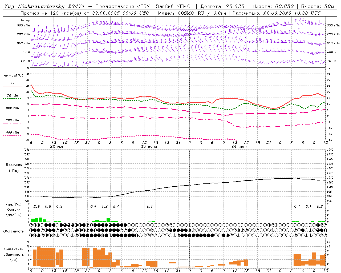Click the pink dotted line sample under legend '500 гПа'
This screenshot has height=273, width=341.
tap(12, 135)
